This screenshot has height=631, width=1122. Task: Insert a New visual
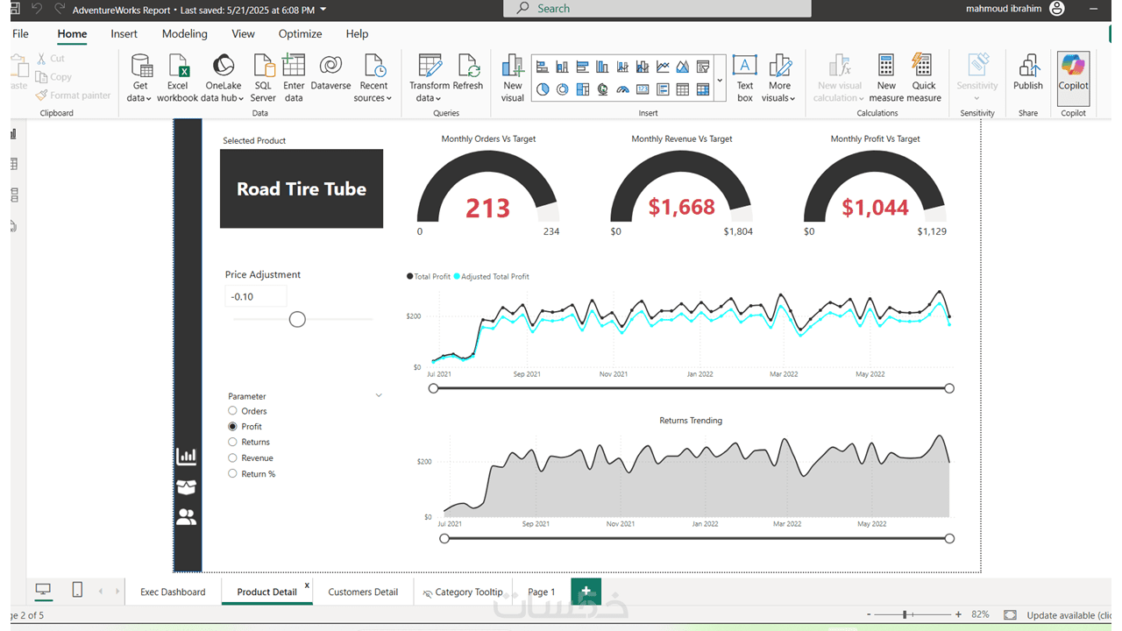pos(513,77)
